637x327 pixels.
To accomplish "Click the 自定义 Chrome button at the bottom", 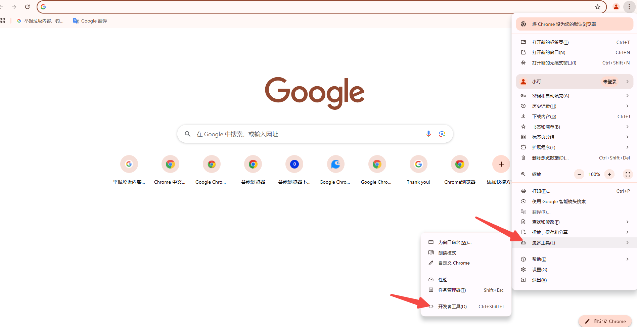I will [x=605, y=321].
